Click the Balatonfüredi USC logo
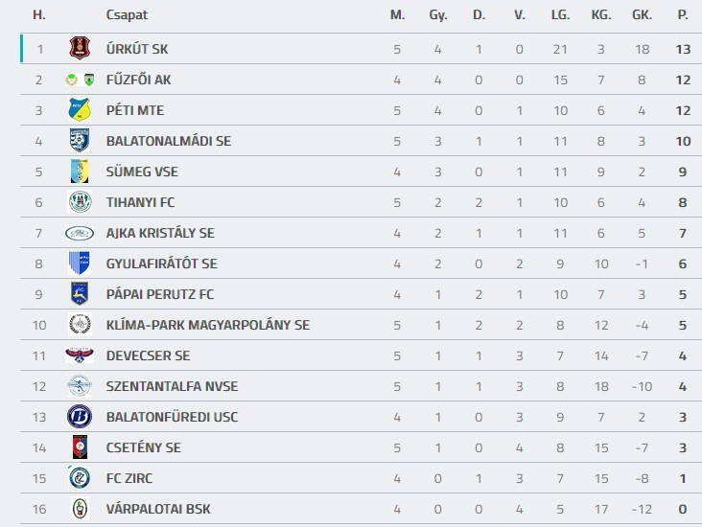Viewport: 702px width, 527px height. tap(79, 417)
